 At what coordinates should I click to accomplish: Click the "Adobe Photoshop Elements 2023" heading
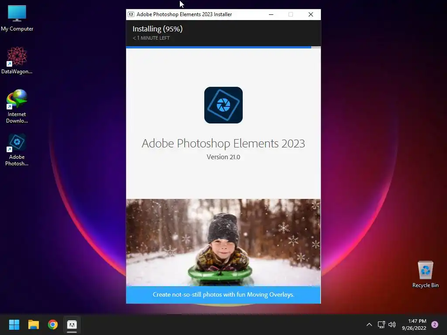[223, 143]
